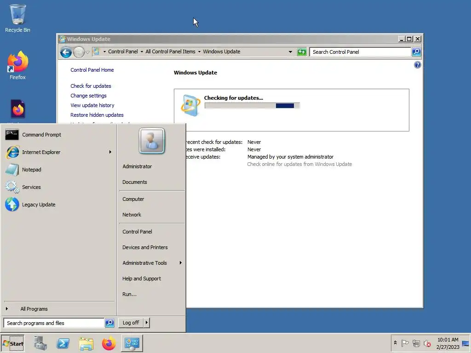The height and width of the screenshot is (353, 471).
Task: Open Windows PowerShell from the taskbar
Action: click(x=63, y=343)
